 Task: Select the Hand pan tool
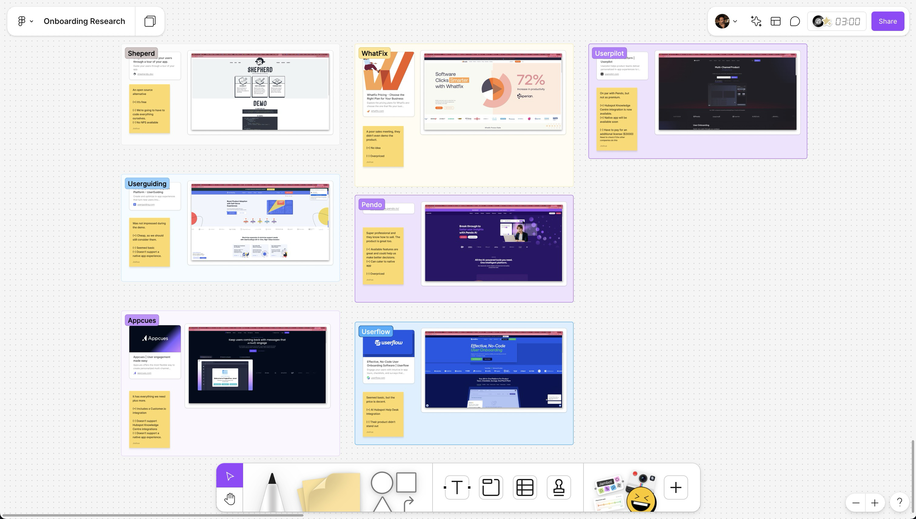click(229, 499)
